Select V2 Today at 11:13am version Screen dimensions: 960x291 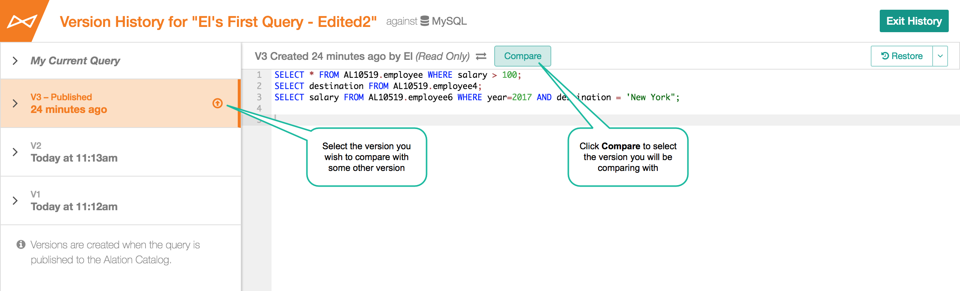120,152
